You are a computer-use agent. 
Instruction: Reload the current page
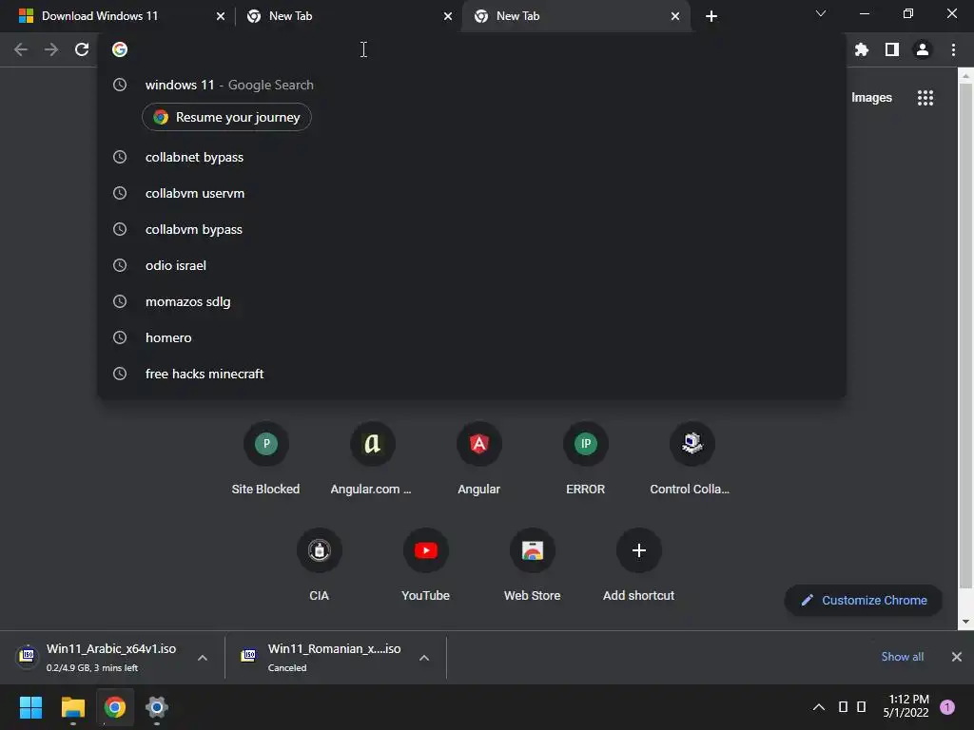tap(82, 49)
